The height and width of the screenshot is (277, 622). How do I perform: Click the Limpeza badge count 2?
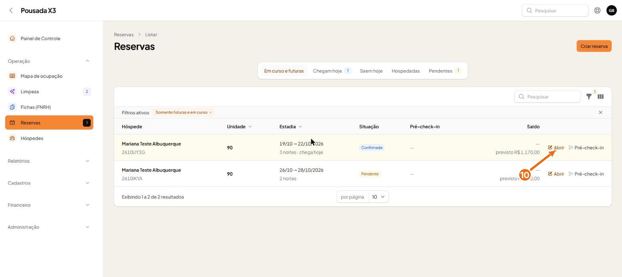point(86,92)
